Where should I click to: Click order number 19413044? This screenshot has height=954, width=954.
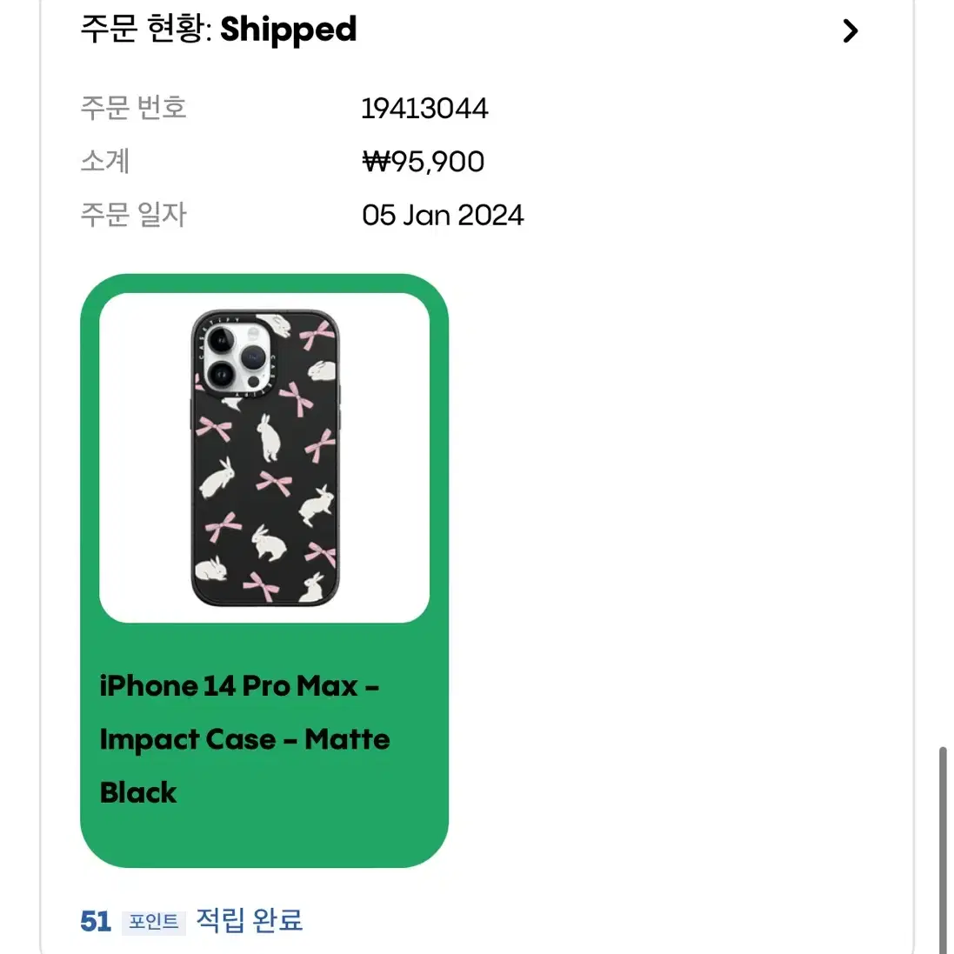coord(424,109)
